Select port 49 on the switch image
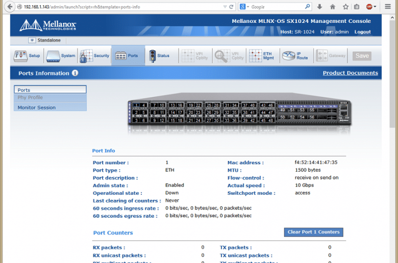 (283, 110)
